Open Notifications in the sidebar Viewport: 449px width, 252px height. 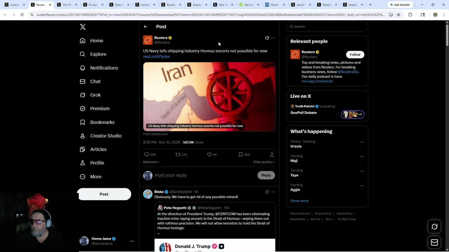tap(99, 68)
